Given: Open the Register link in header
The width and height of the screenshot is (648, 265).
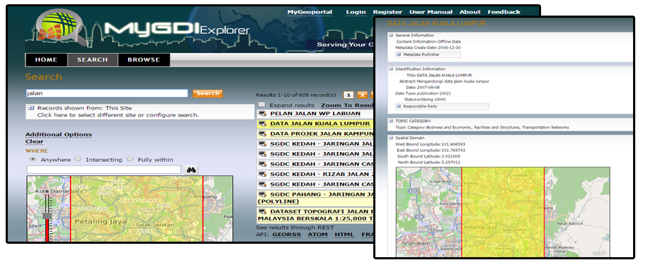Looking at the screenshot, I should click(x=387, y=12).
